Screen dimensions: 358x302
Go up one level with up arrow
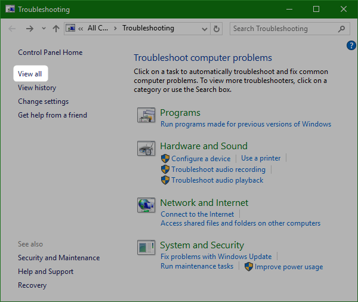pos(55,29)
